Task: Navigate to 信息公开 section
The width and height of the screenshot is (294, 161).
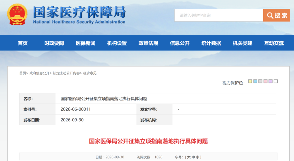Action: 180,43
